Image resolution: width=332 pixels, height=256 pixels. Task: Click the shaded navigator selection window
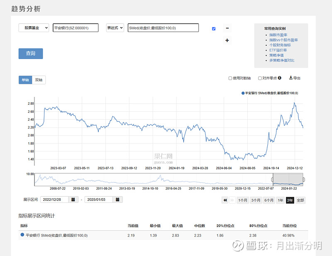tap(288, 180)
